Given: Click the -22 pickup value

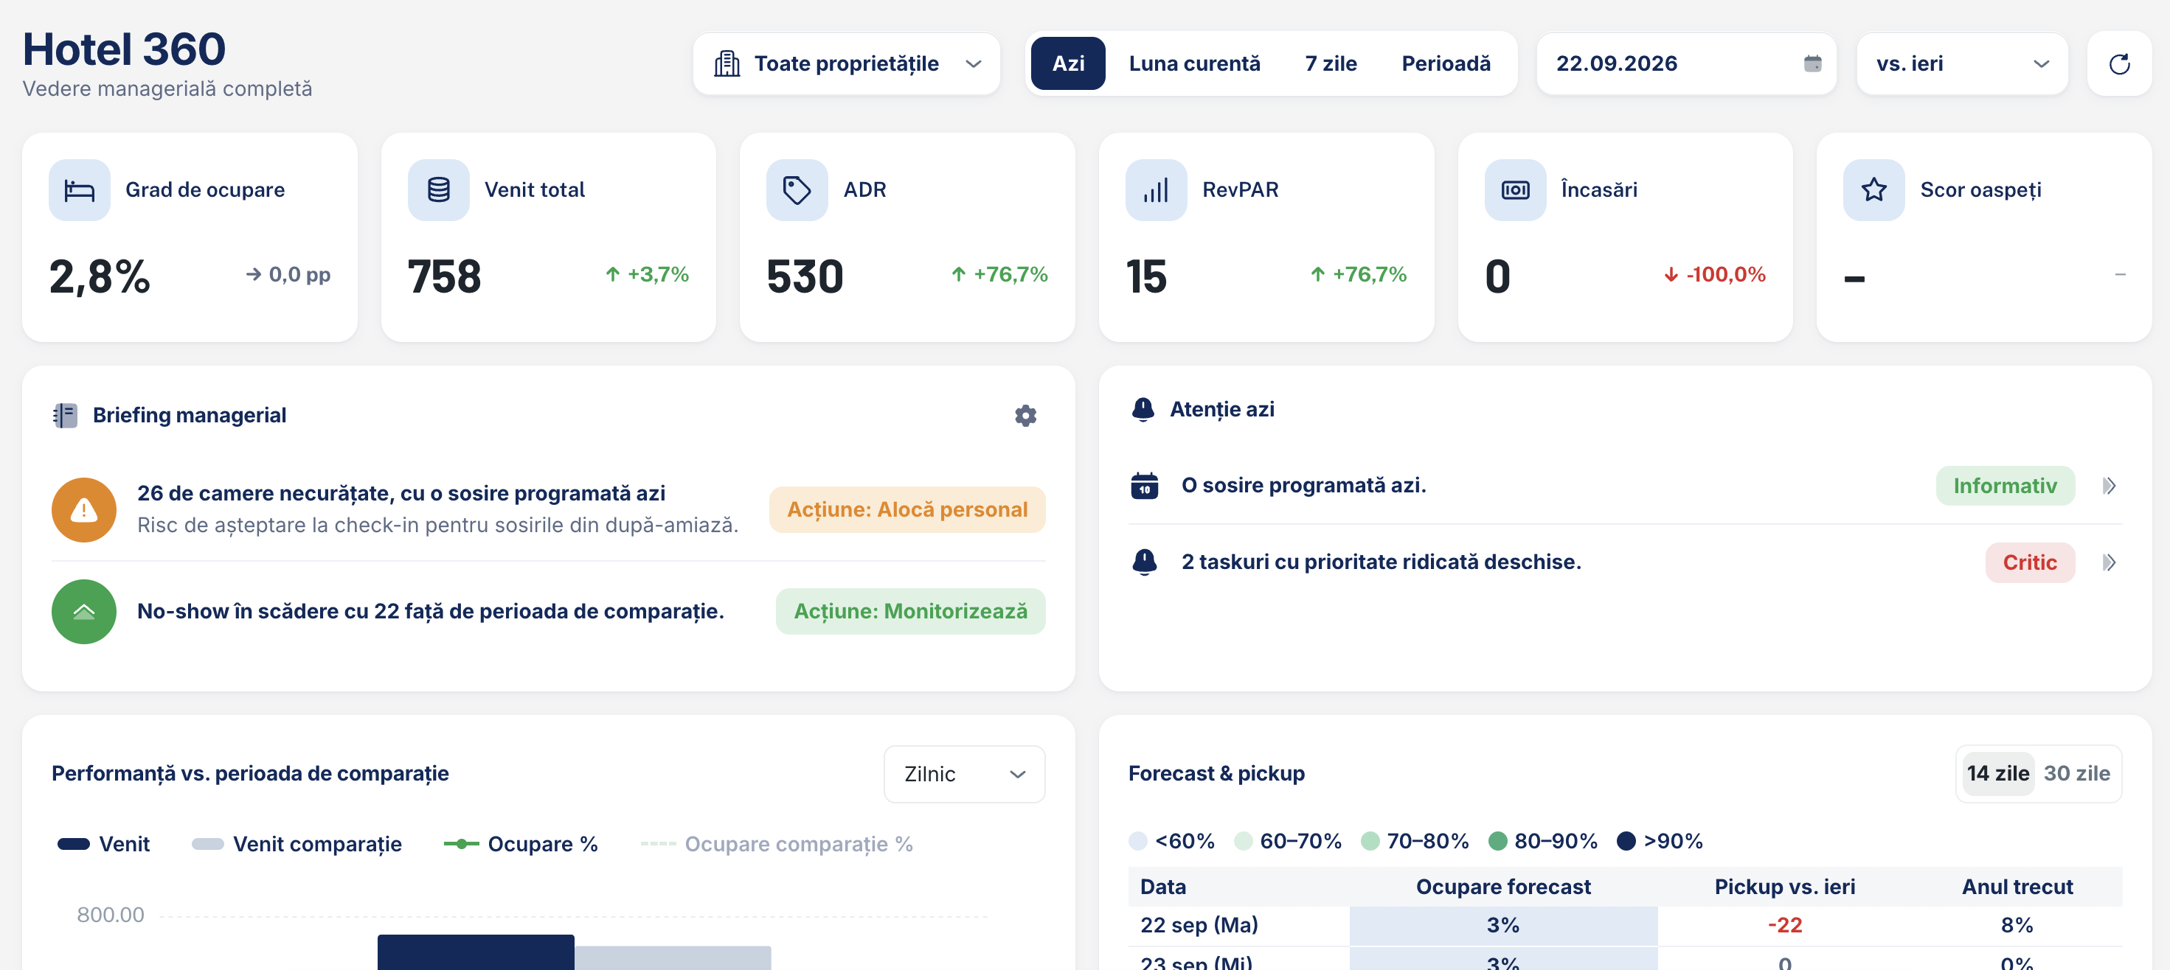Looking at the screenshot, I should (1784, 925).
